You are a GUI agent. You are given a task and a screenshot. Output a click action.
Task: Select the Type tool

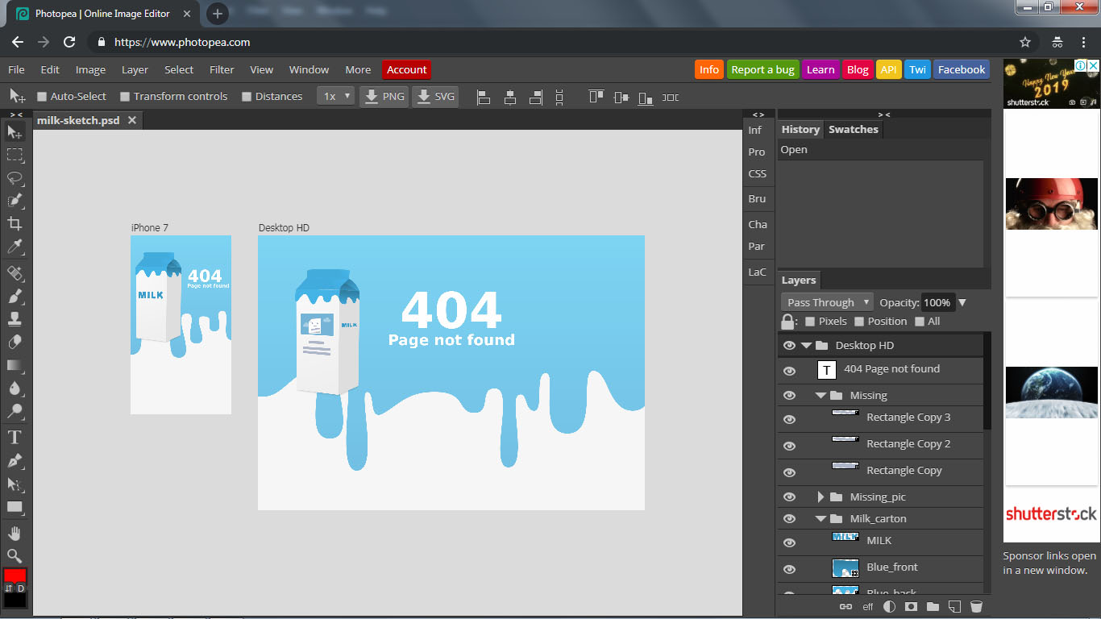(15, 438)
